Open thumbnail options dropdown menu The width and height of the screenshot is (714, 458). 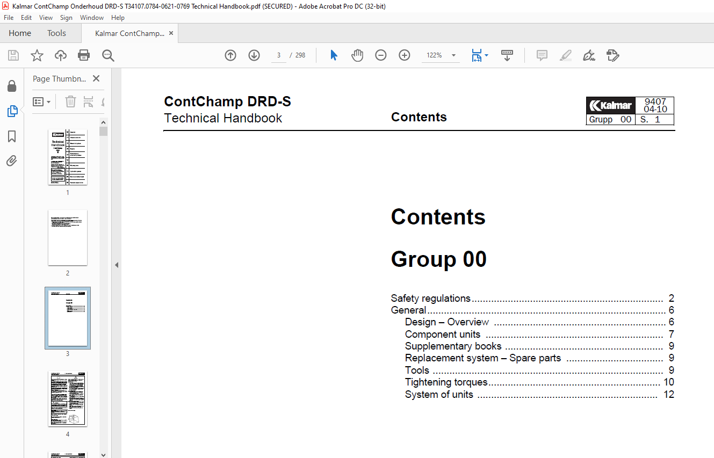[x=42, y=101]
